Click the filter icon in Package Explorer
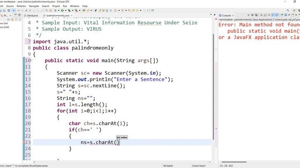 pos(16,20)
